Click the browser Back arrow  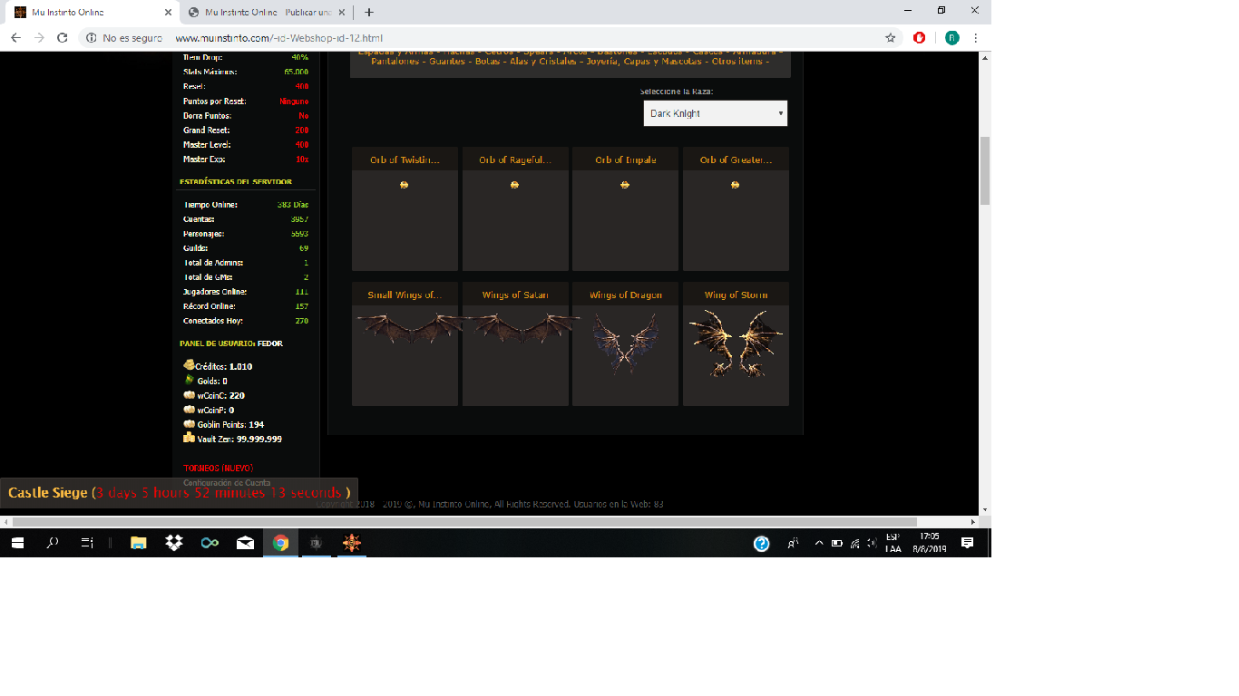(x=15, y=38)
